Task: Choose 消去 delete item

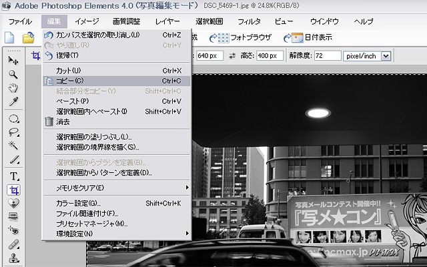Action: pos(117,121)
